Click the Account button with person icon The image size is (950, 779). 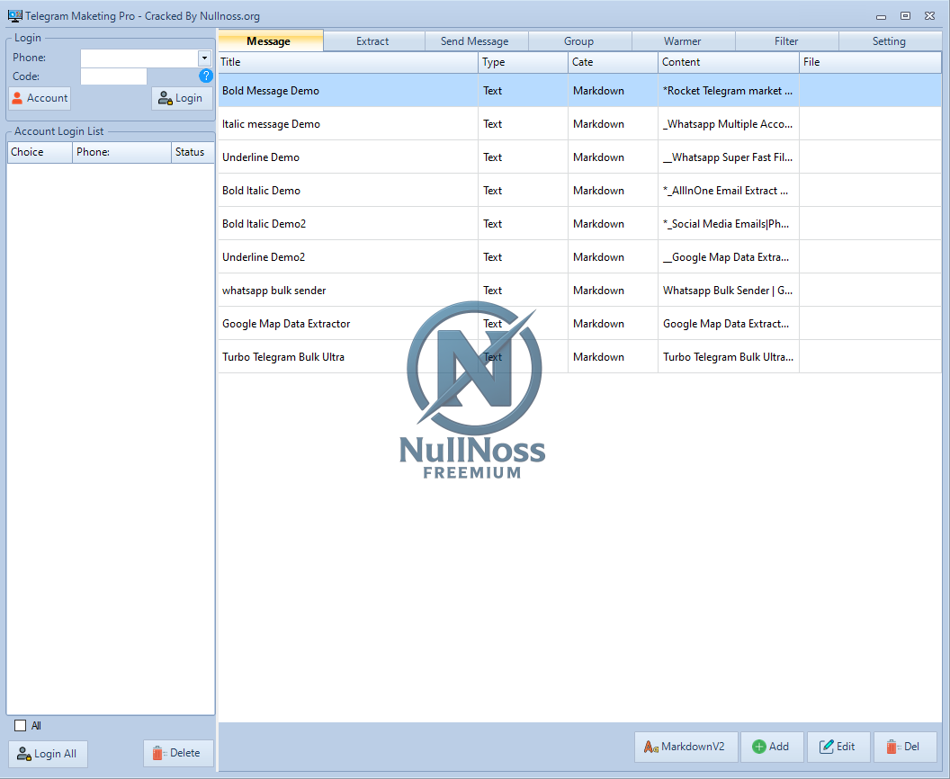point(40,98)
